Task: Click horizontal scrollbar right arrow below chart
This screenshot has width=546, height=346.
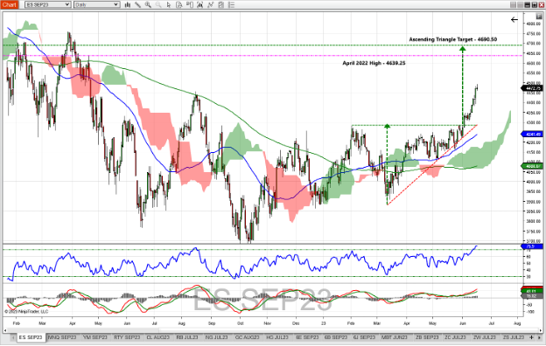Action: [x=540, y=330]
